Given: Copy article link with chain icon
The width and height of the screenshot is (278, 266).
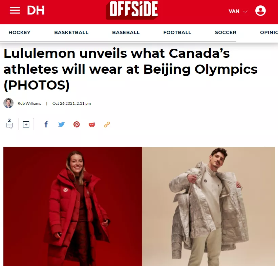Looking at the screenshot, I should (x=107, y=124).
